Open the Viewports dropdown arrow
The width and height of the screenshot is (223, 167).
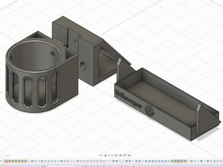tap(131, 155)
